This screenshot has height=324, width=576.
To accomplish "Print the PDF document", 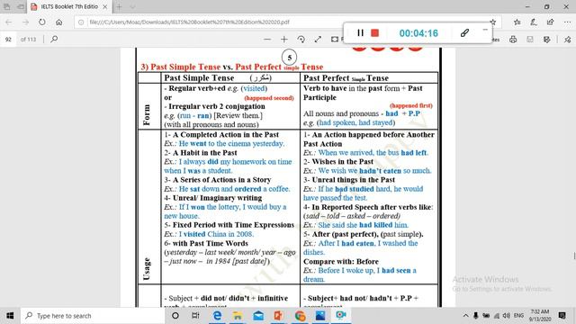I will pyautogui.click(x=513, y=40).
